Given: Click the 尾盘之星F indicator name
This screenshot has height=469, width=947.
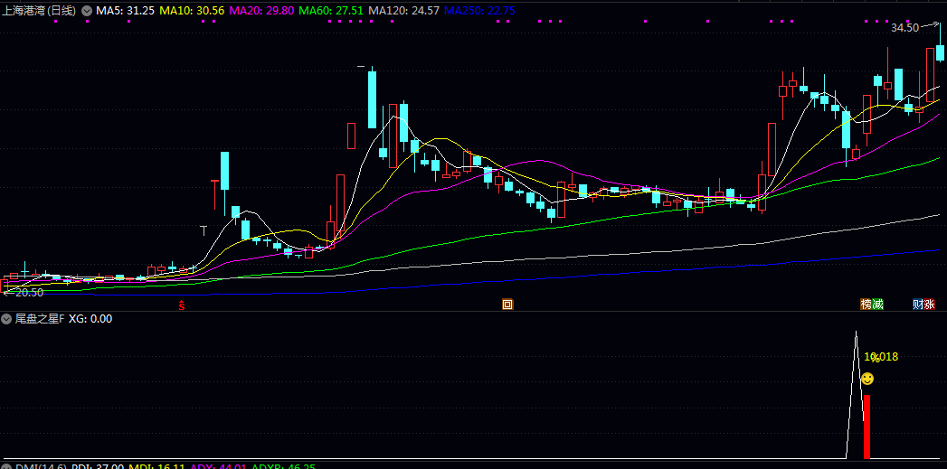Looking at the screenshot, I should point(40,319).
